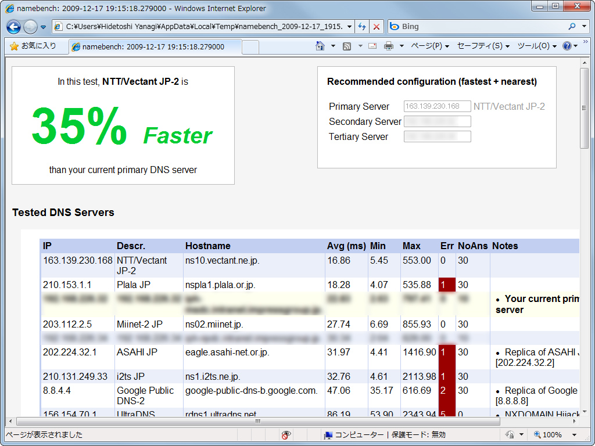Select the namebench tab
The height and width of the screenshot is (446, 595).
[155, 46]
